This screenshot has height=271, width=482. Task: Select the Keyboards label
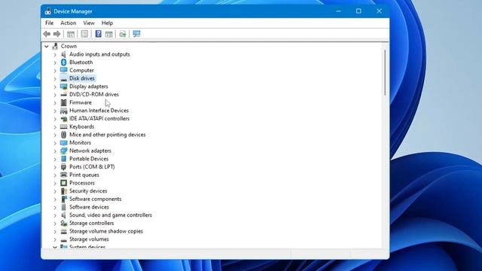point(82,126)
